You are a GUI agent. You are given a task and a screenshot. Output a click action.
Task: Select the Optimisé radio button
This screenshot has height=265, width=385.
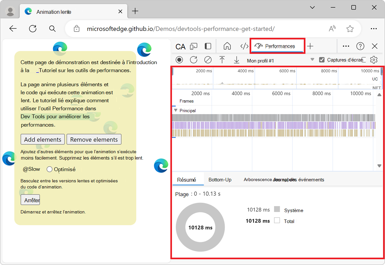(49, 169)
